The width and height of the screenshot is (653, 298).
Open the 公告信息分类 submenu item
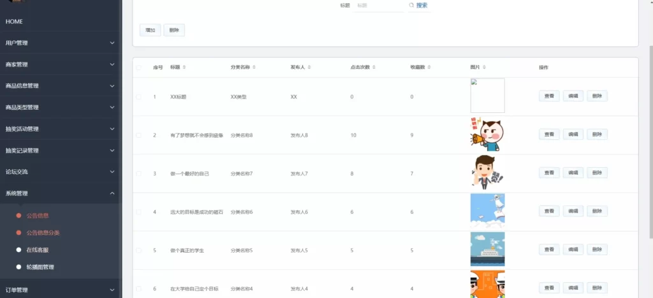[x=43, y=233]
